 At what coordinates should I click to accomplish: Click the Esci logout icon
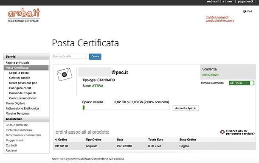click(x=245, y=11)
